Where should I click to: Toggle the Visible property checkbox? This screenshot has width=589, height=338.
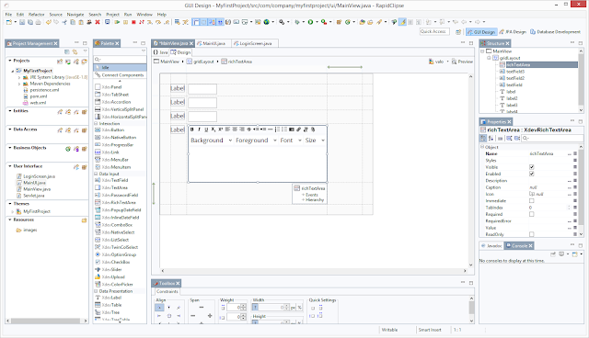(x=532, y=167)
